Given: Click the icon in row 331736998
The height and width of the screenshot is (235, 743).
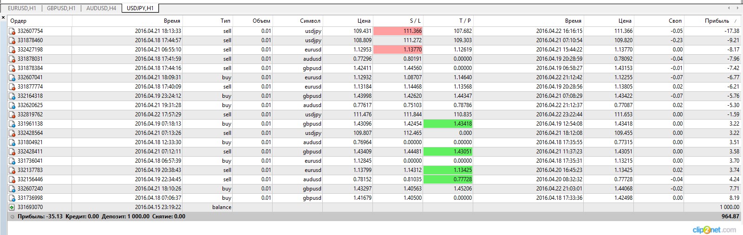Looking at the screenshot, I should [12, 198].
